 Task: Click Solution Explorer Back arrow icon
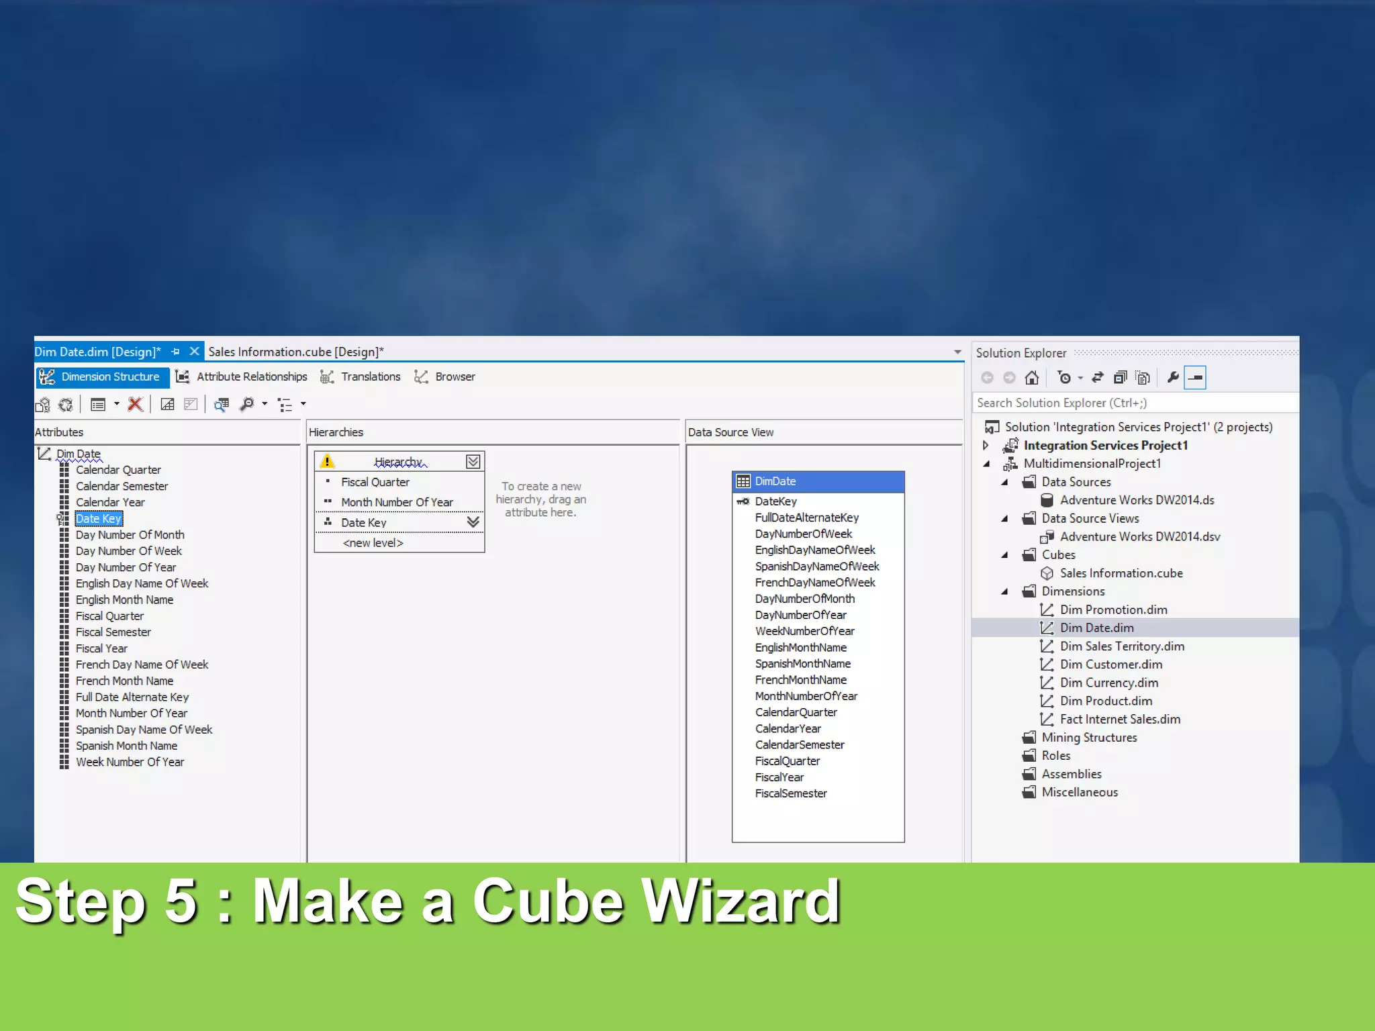click(x=987, y=378)
